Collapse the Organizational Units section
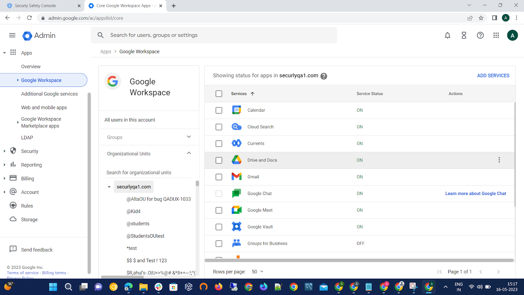Viewport: 524px width, 295px height. tap(189, 153)
